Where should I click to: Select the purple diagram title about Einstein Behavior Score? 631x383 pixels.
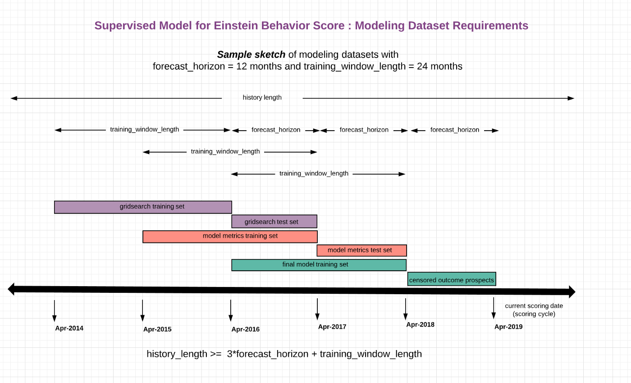tap(311, 26)
